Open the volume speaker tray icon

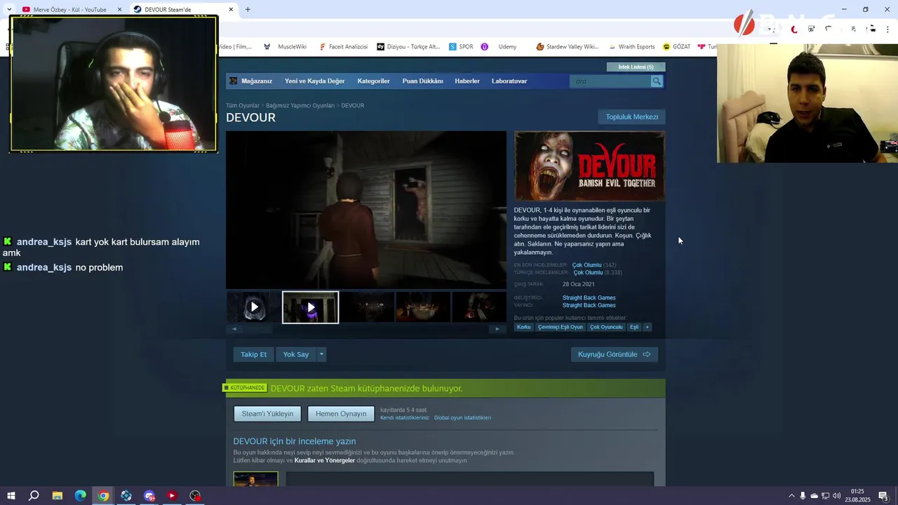click(x=837, y=496)
